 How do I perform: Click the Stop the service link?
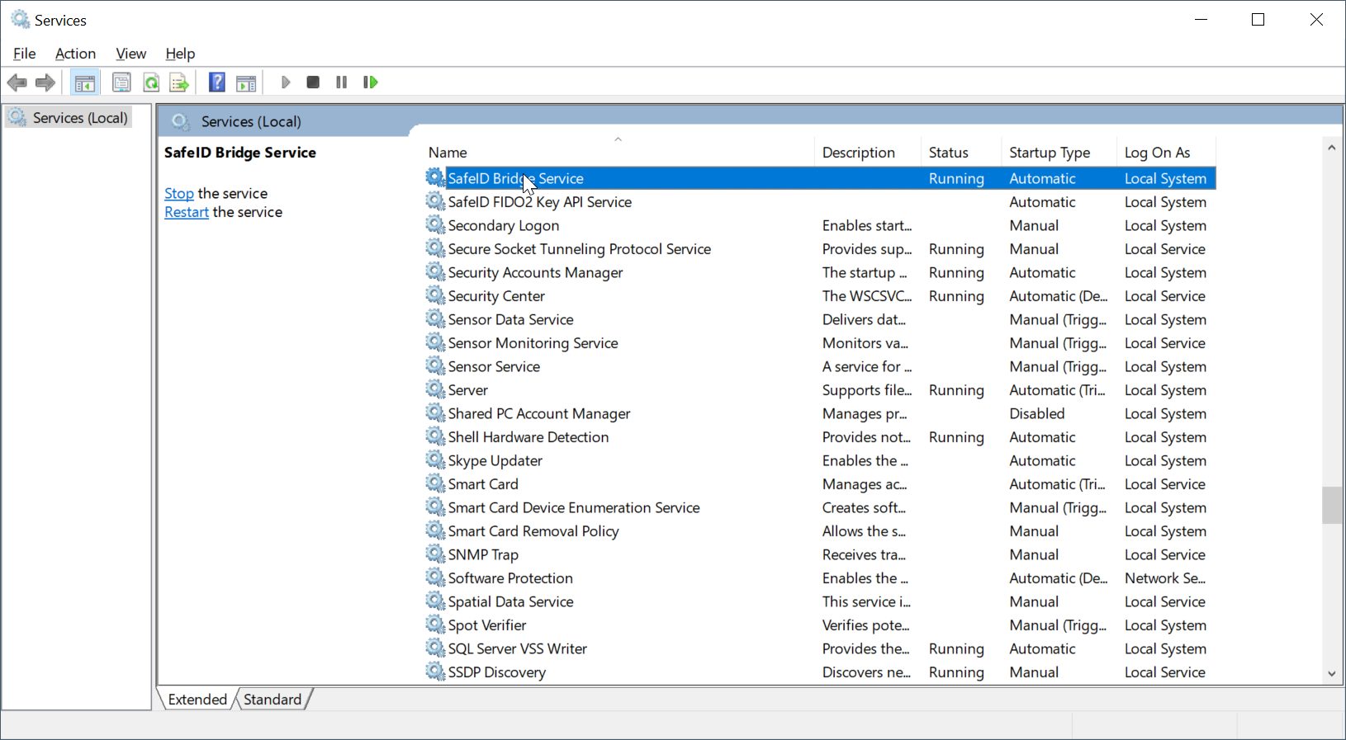pyautogui.click(x=178, y=194)
